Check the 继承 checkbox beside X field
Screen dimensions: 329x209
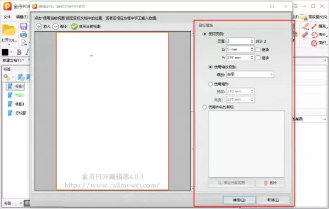(x=258, y=50)
